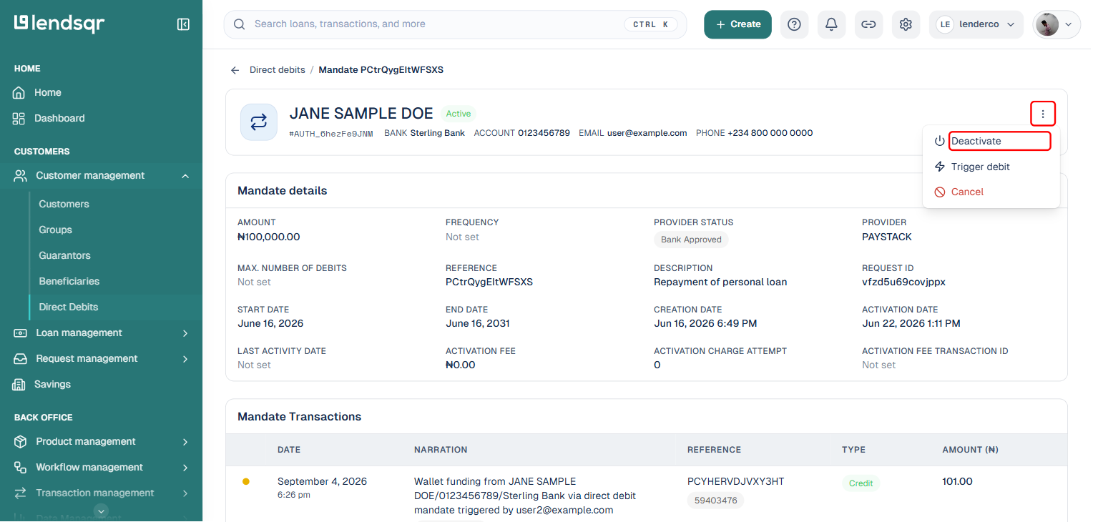The image size is (1098, 522).
Task: Open the help question mark icon
Action: (794, 24)
